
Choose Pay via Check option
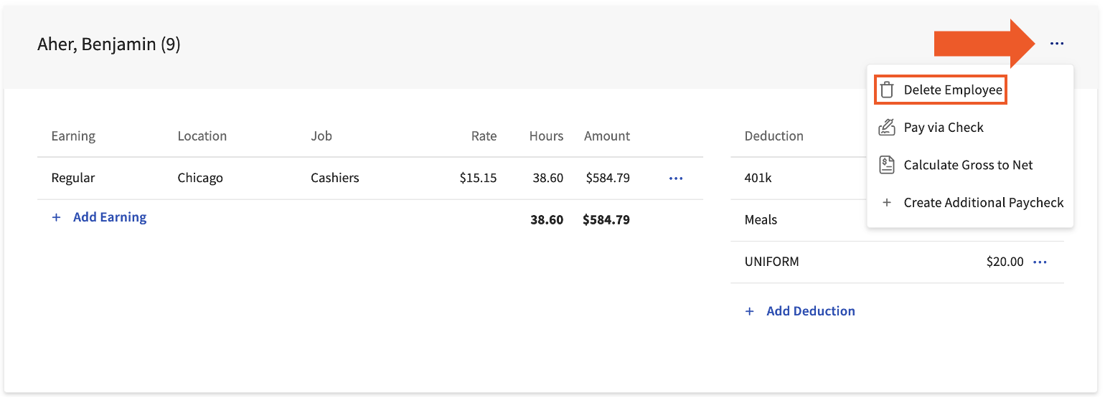tap(944, 128)
